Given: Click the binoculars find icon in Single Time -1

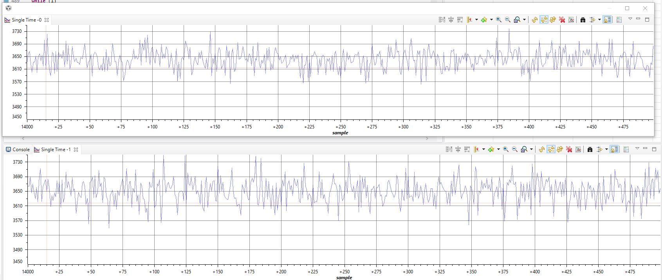Looking at the screenshot, I should 590,149.
